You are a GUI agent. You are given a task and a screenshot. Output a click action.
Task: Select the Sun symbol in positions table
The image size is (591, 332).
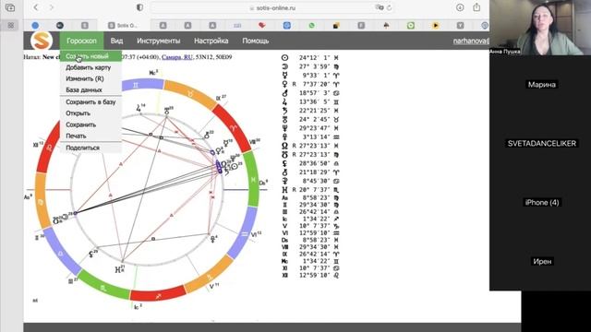coord(285,57)
